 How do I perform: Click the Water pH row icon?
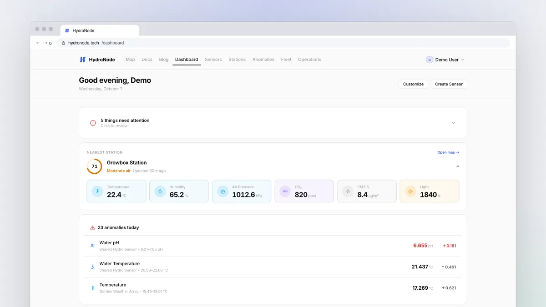92,246
